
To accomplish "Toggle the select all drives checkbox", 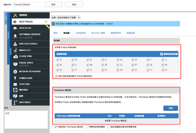I will tap(161, 54).
